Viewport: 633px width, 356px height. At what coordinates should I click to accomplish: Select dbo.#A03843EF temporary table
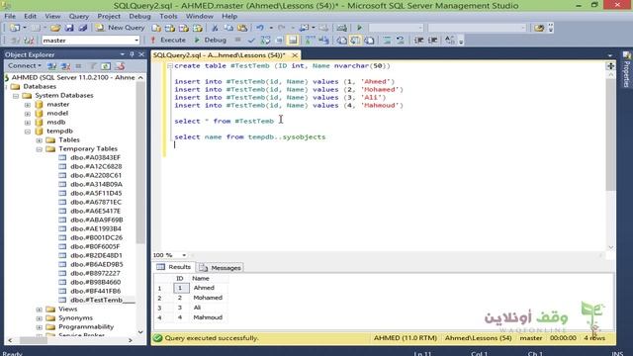[x=90, y=158]
